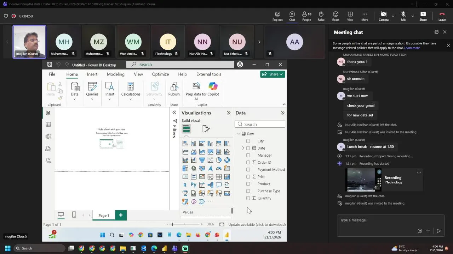Open the Format visual paintbrush tab
This screenshot has width=453, height=254.
(x=206, y=129)
